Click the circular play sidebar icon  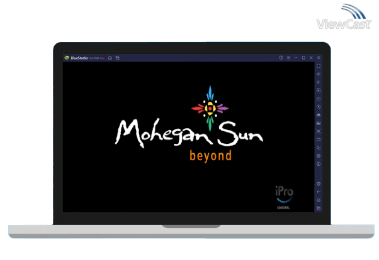tap(319, 107)
